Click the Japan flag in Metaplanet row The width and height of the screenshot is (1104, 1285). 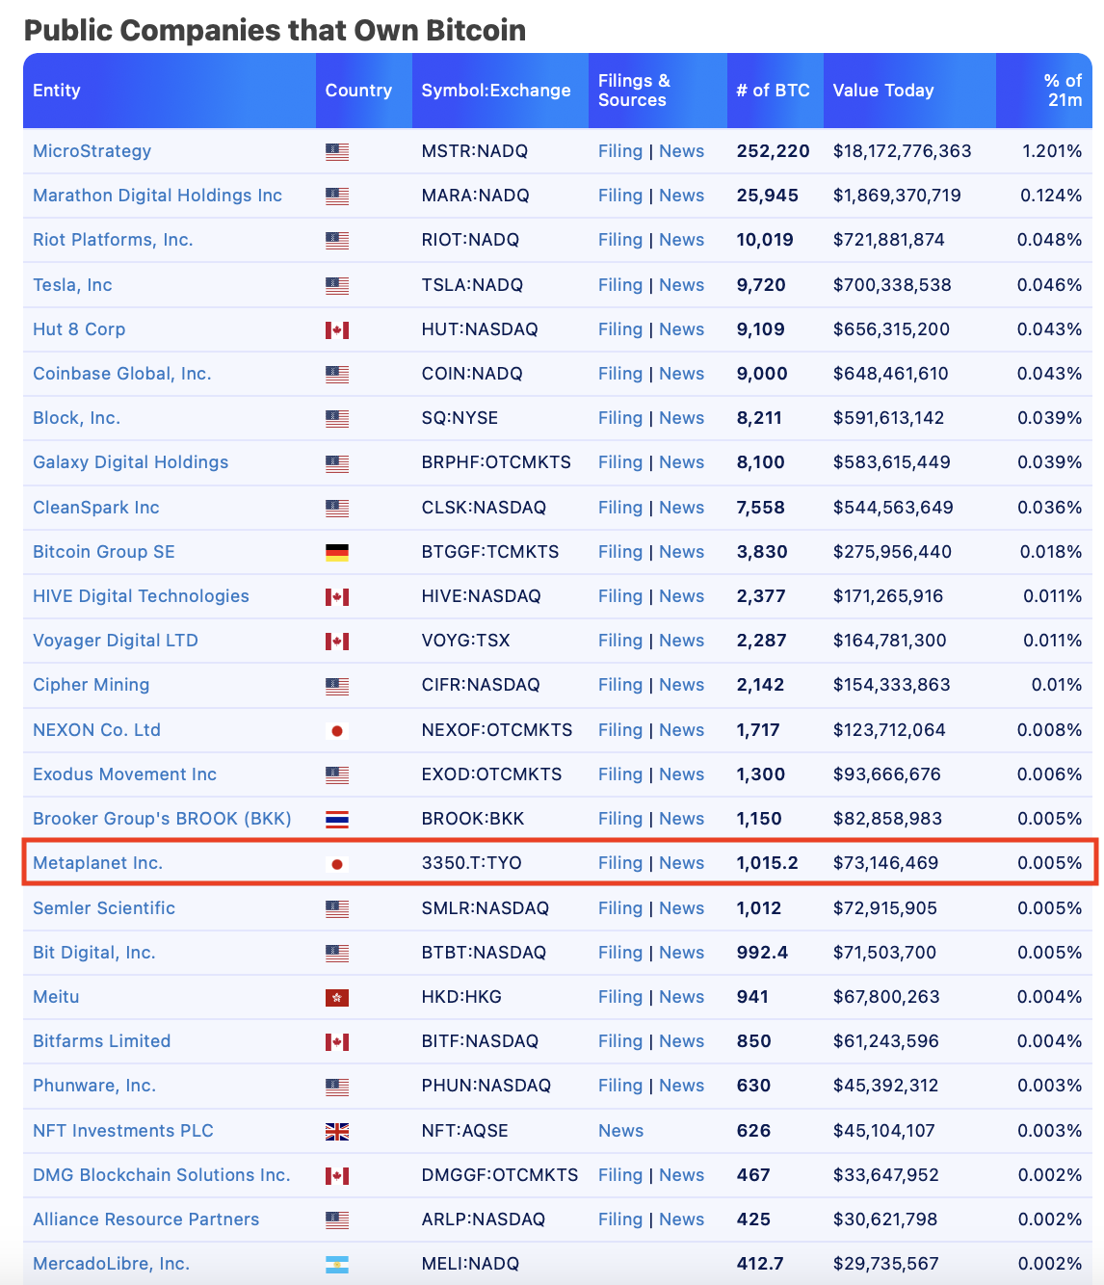[x=336, y=864]
